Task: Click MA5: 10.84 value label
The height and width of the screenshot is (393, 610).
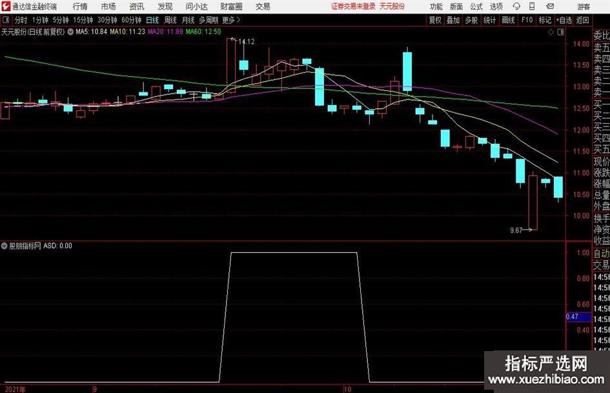Action: pos(91,32)
